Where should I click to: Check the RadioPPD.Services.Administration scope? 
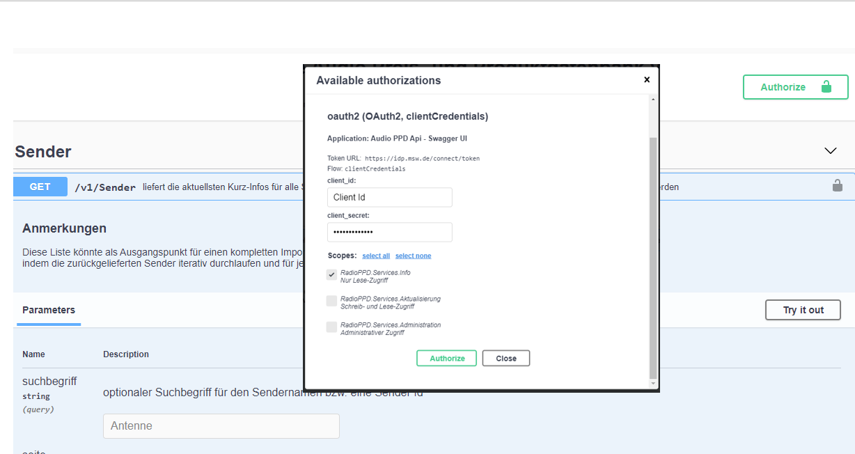tap(332, 327)
